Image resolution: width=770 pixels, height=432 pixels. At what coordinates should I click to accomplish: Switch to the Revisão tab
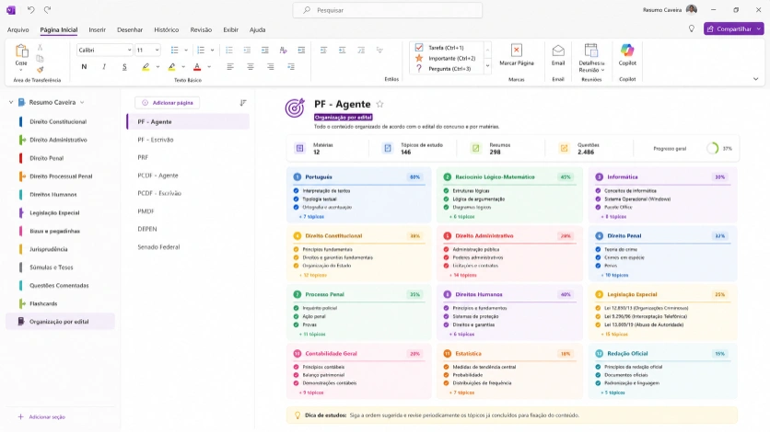click(201, 30)
